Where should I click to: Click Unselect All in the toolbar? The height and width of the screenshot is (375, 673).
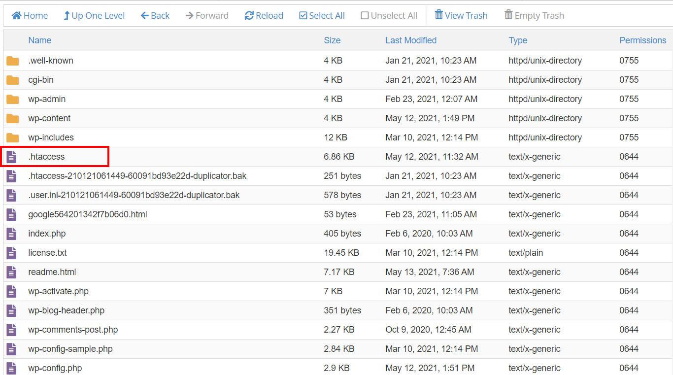pyautogui.click(x=389, y=16)
